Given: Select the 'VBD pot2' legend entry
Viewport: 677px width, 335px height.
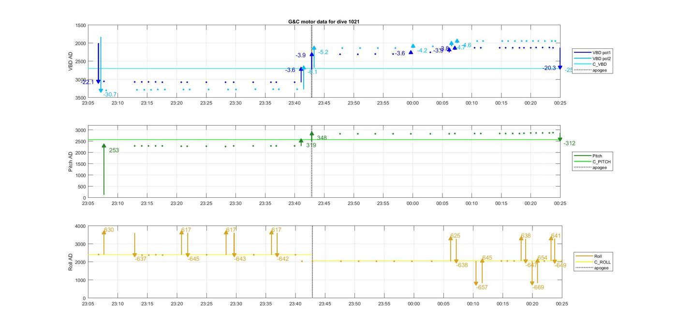Looking at the screenshot, I should (x=593, y=58).
